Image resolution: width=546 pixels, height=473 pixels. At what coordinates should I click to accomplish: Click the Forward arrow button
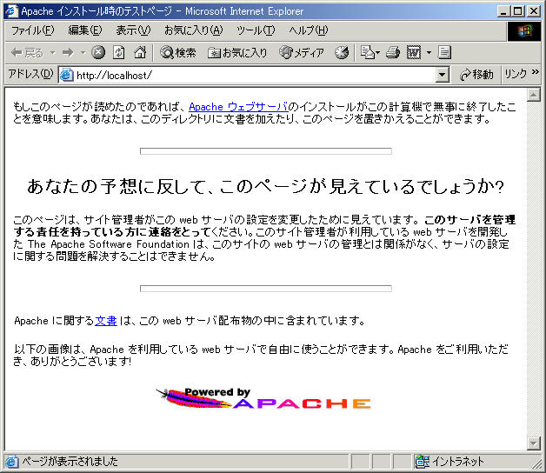68,53
